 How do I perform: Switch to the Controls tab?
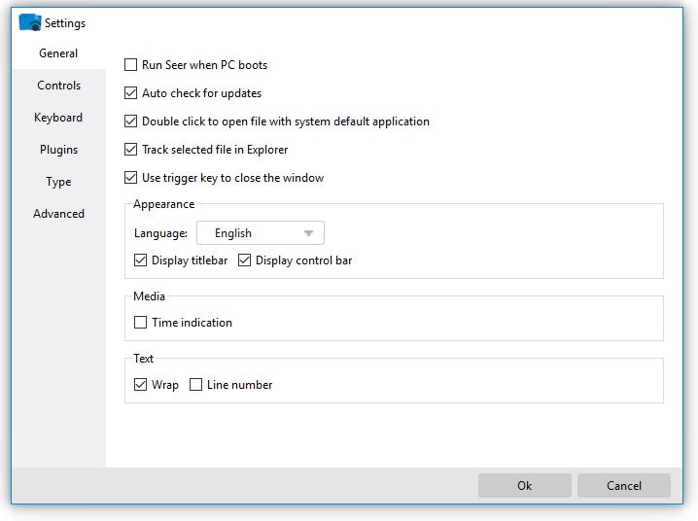pyautogui.click(x=58, y=86)
